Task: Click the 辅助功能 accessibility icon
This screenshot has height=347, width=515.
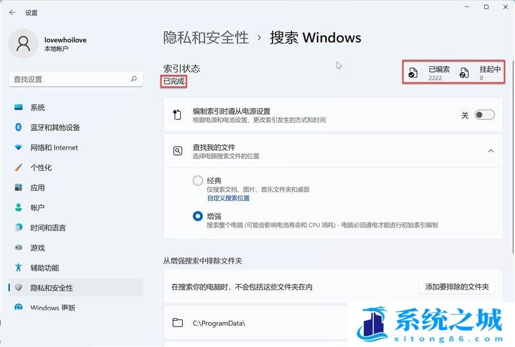Action: coord(19,267)
